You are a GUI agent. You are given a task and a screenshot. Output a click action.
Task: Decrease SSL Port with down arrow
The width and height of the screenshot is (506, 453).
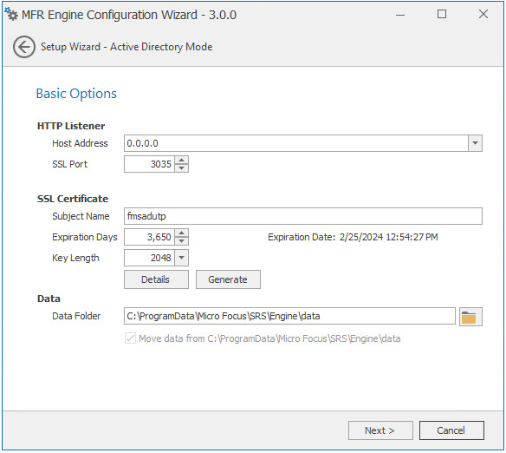coord(182,168)
